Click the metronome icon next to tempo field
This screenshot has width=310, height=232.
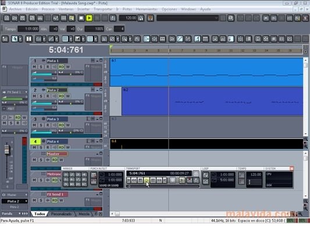(141, 18)
